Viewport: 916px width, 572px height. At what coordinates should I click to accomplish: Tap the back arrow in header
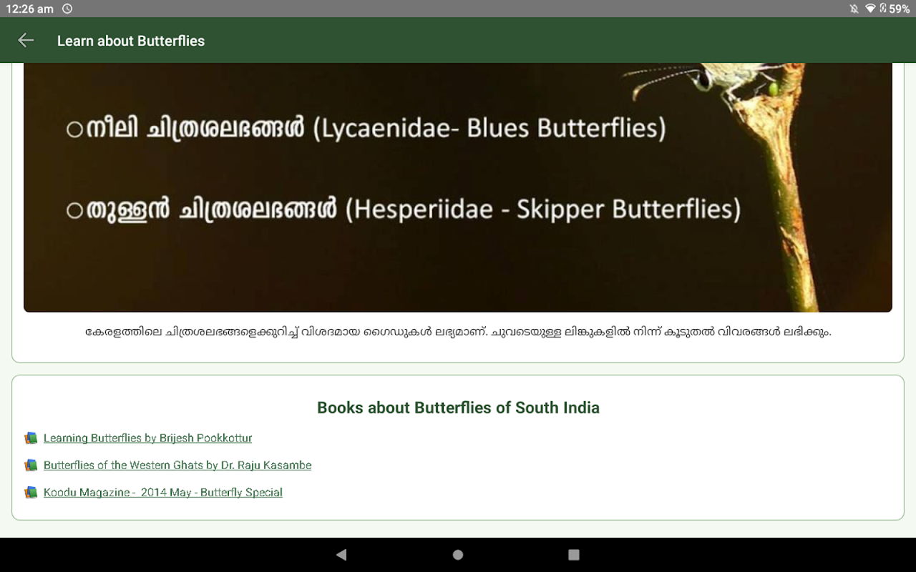tap(26, 41)
